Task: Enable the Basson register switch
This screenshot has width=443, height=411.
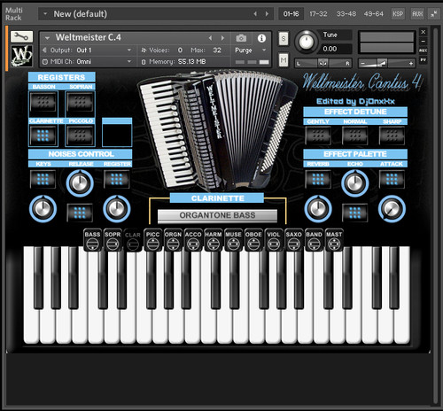Action: (43, 102)
